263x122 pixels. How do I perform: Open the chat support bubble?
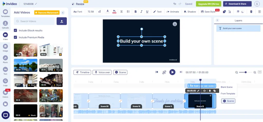(5, 115)
